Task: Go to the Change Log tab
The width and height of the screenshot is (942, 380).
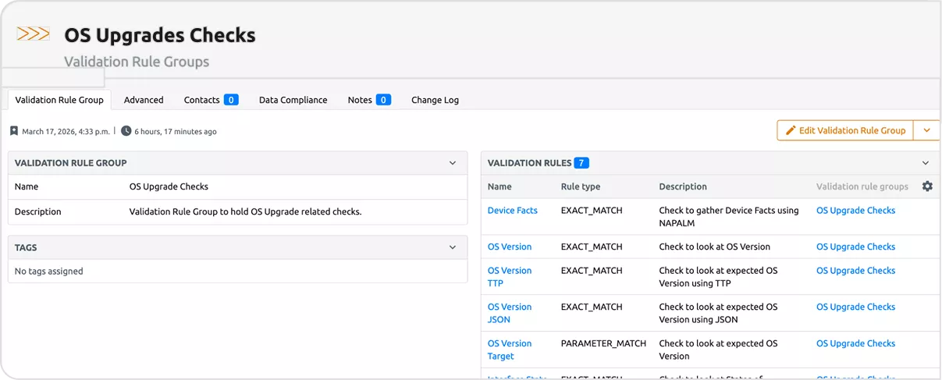Action: click(x=435, y=100)
